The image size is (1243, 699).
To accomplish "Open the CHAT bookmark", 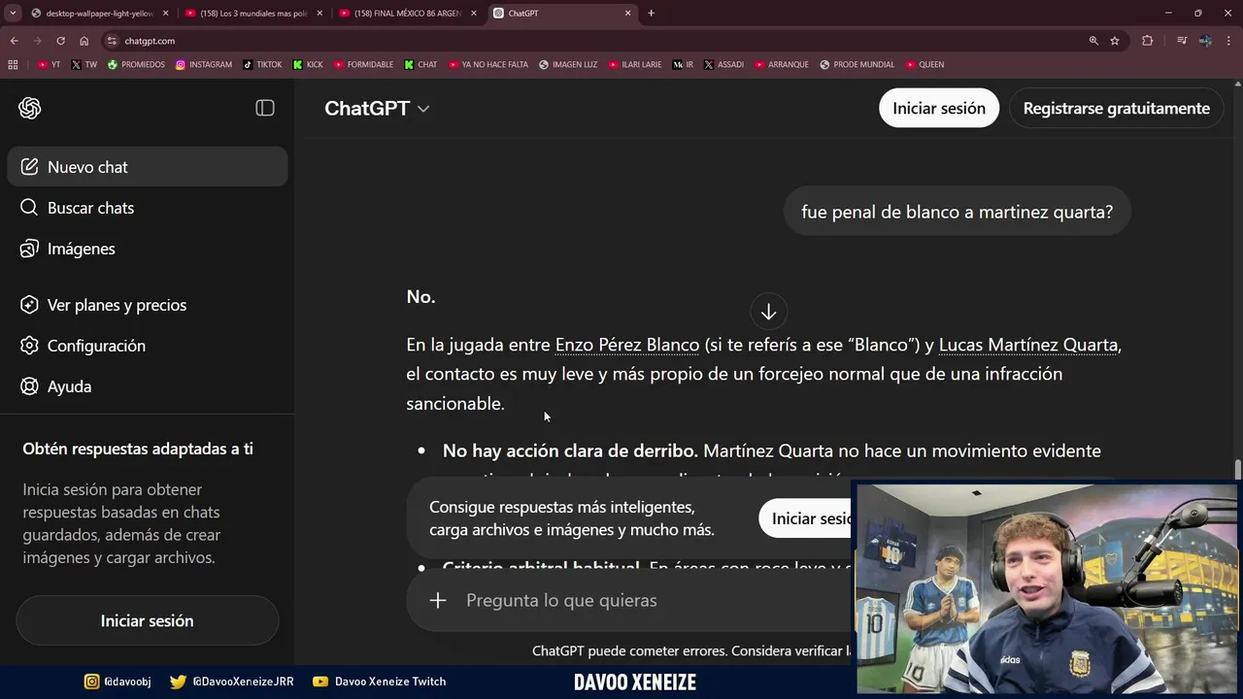I will point(420,64).
